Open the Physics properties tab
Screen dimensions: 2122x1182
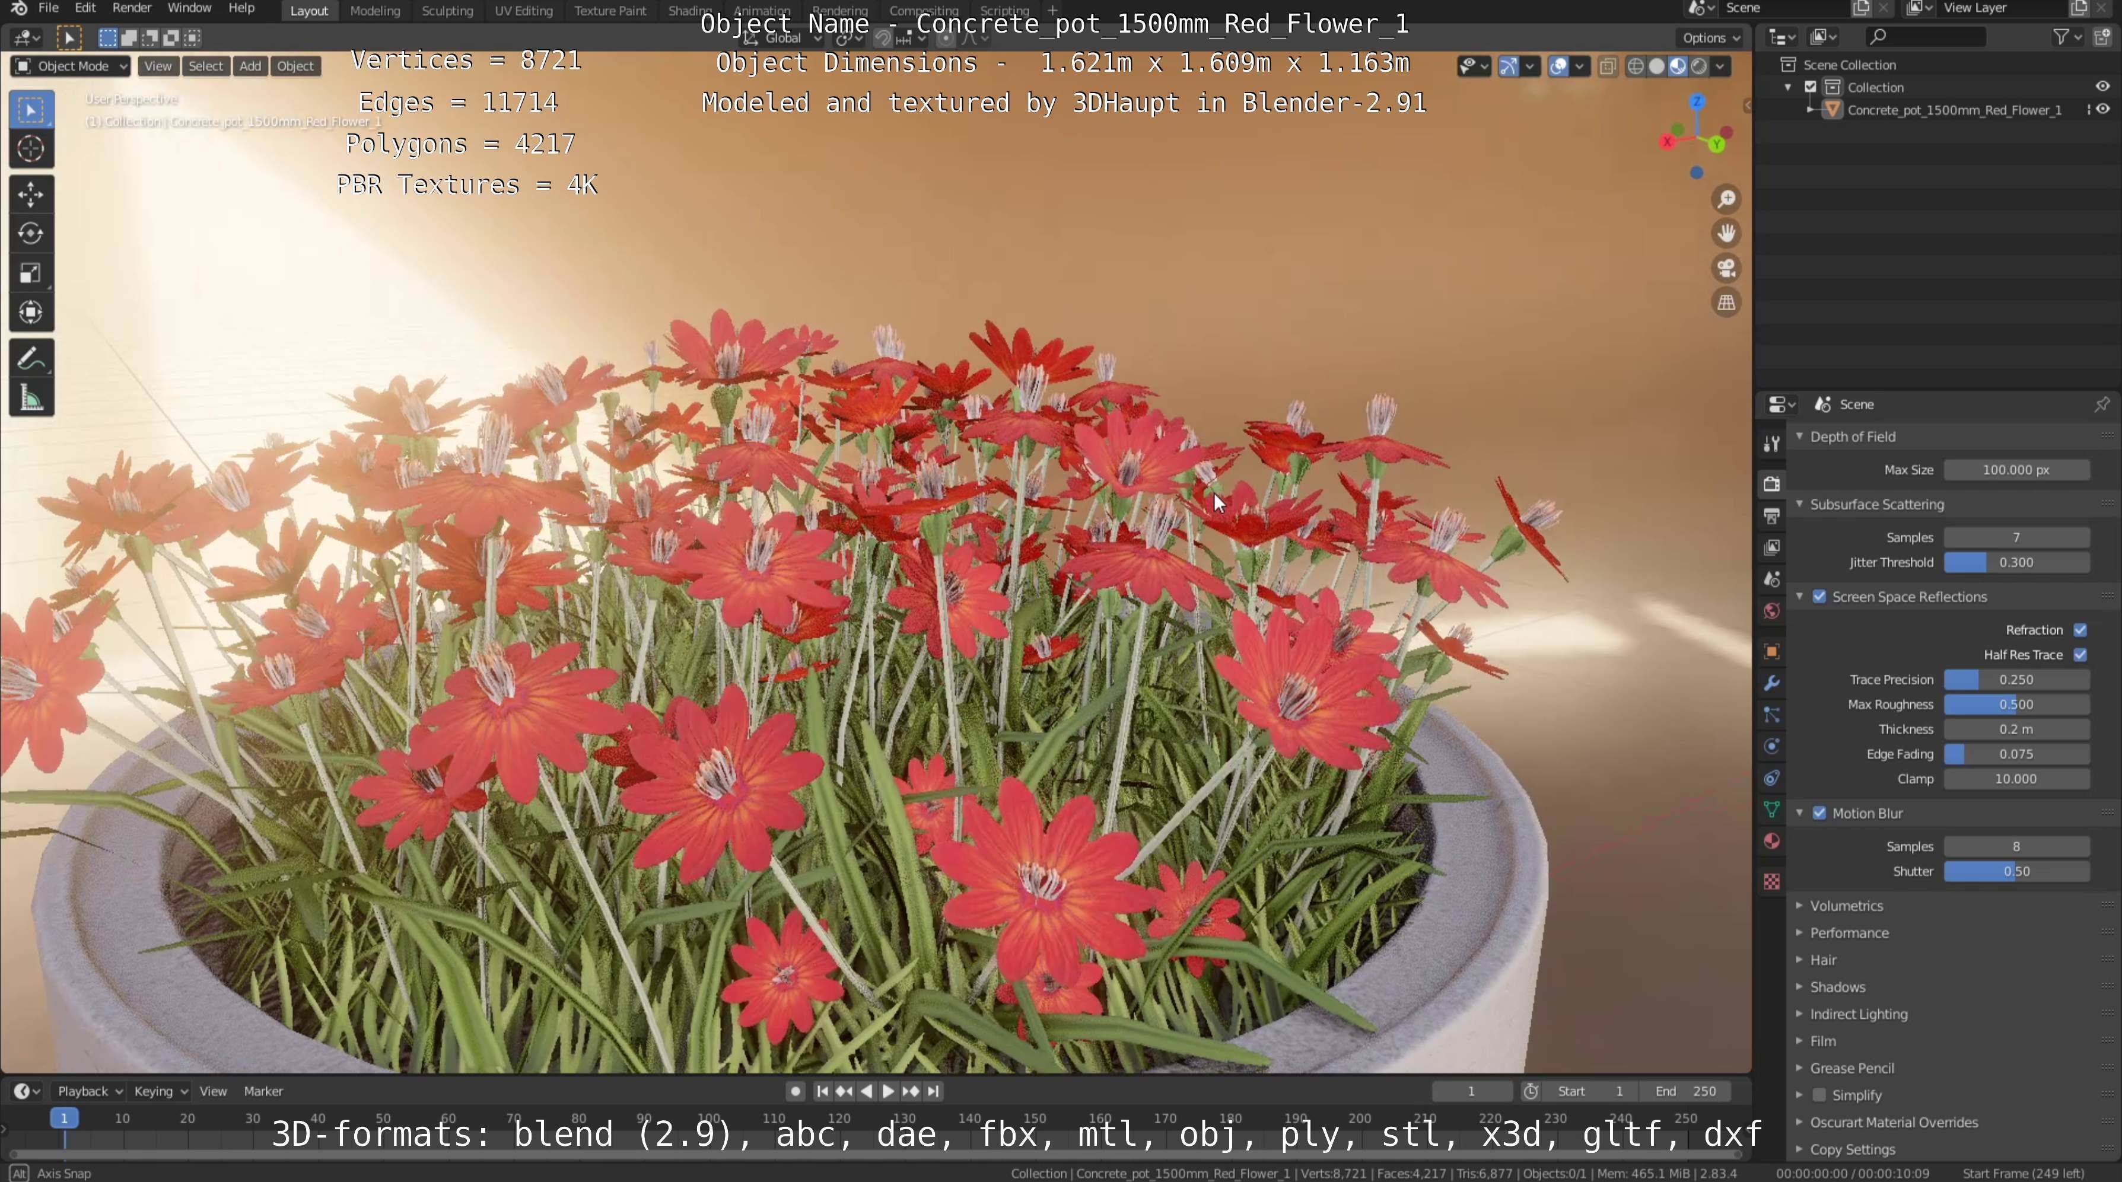tap(1772, 747)
